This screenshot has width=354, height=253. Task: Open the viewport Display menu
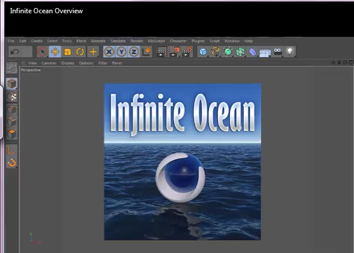click(68, 63)
